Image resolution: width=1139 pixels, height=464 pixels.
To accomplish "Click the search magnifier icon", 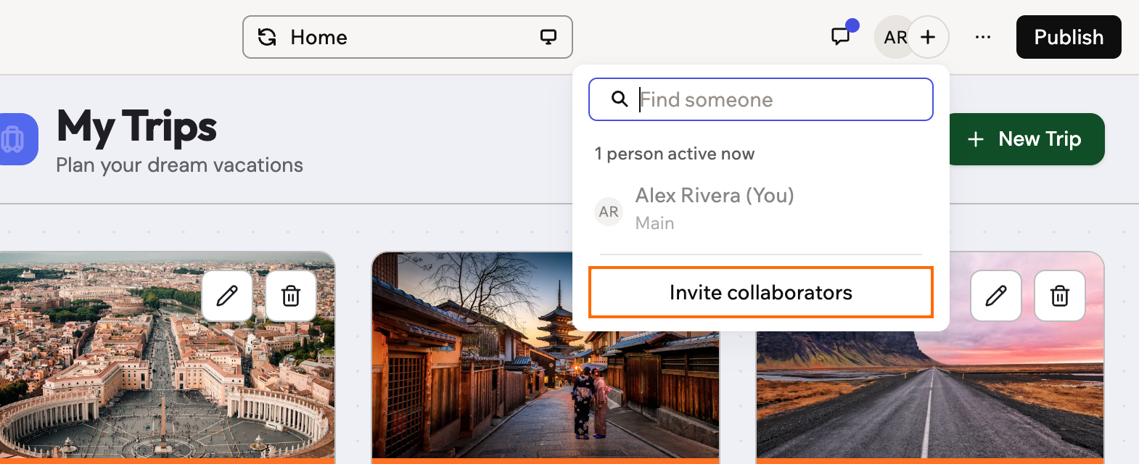I will click(x=619, y=99).
